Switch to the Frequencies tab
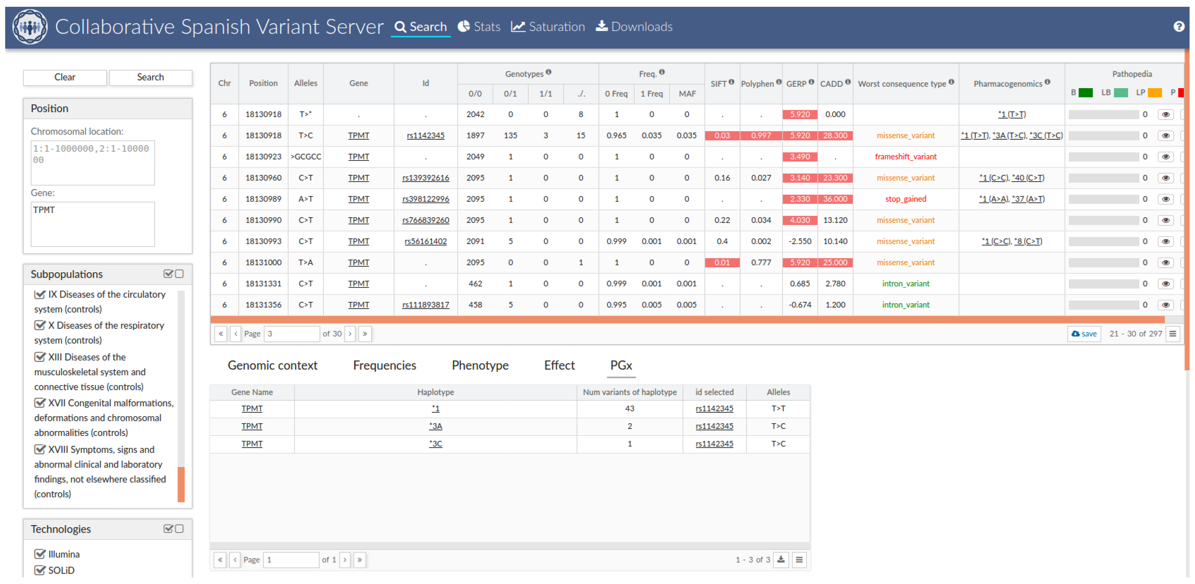 coord(384,365)
